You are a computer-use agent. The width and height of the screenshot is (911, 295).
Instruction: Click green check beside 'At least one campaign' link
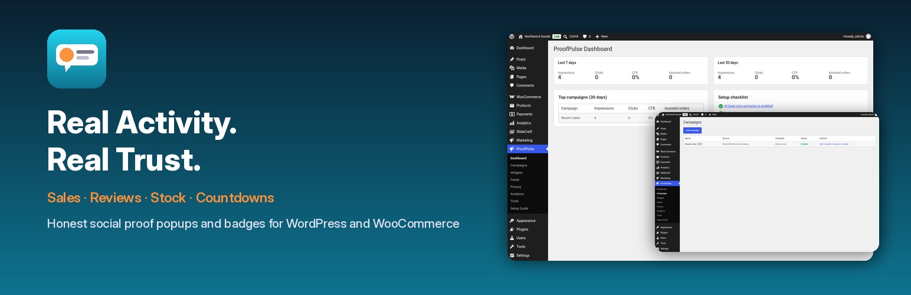point(720,106)
